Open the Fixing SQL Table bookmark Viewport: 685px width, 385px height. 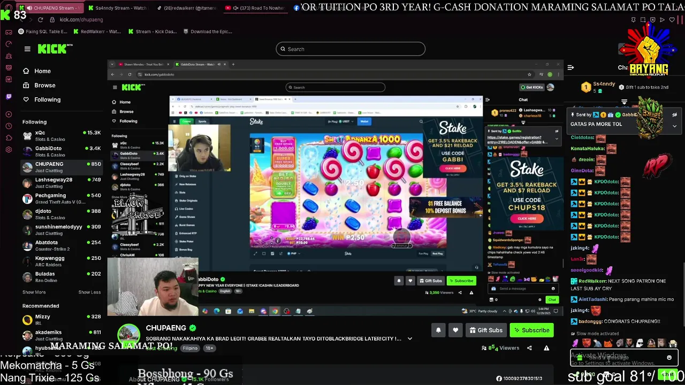(43, 32)
